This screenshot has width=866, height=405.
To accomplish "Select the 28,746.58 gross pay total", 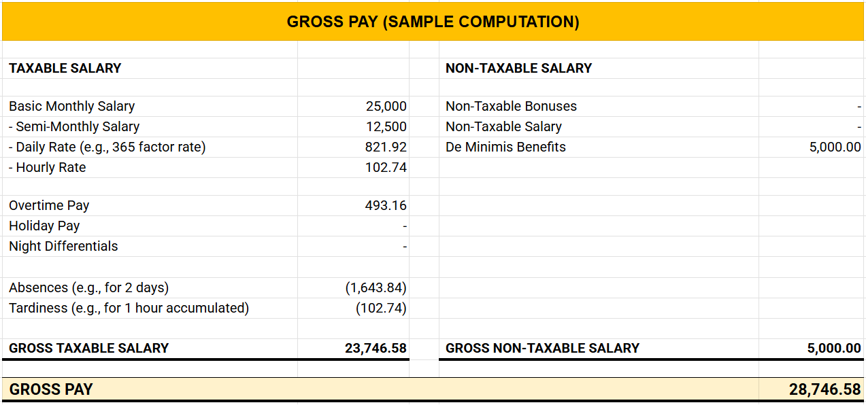I will tap(825, 389).
